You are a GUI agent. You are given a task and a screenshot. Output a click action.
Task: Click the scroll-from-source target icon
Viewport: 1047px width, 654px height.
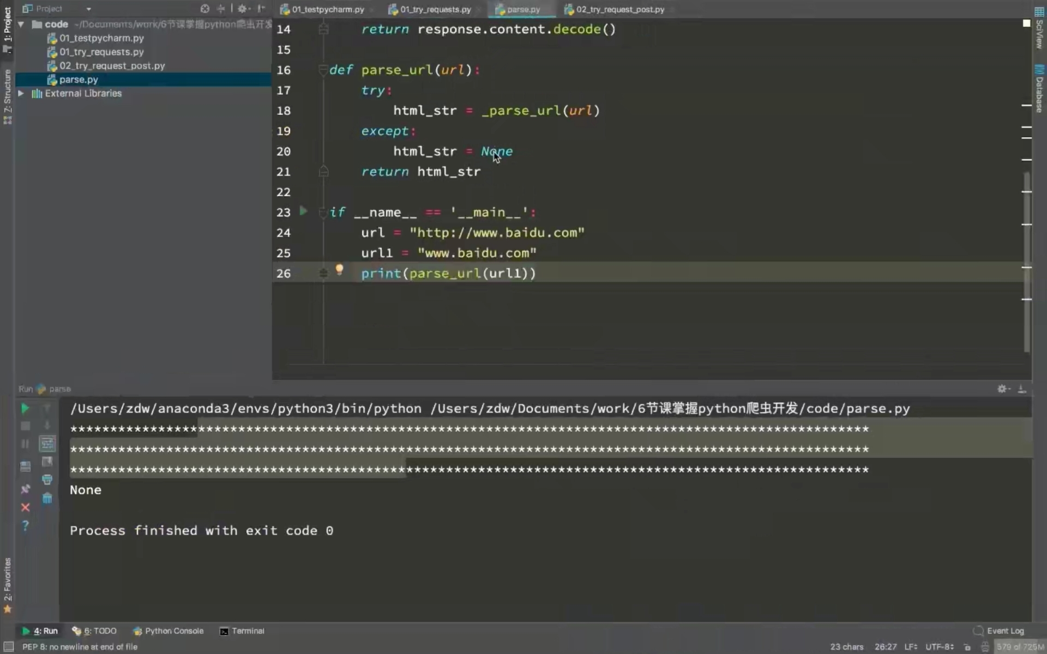[x=204, y=9]
